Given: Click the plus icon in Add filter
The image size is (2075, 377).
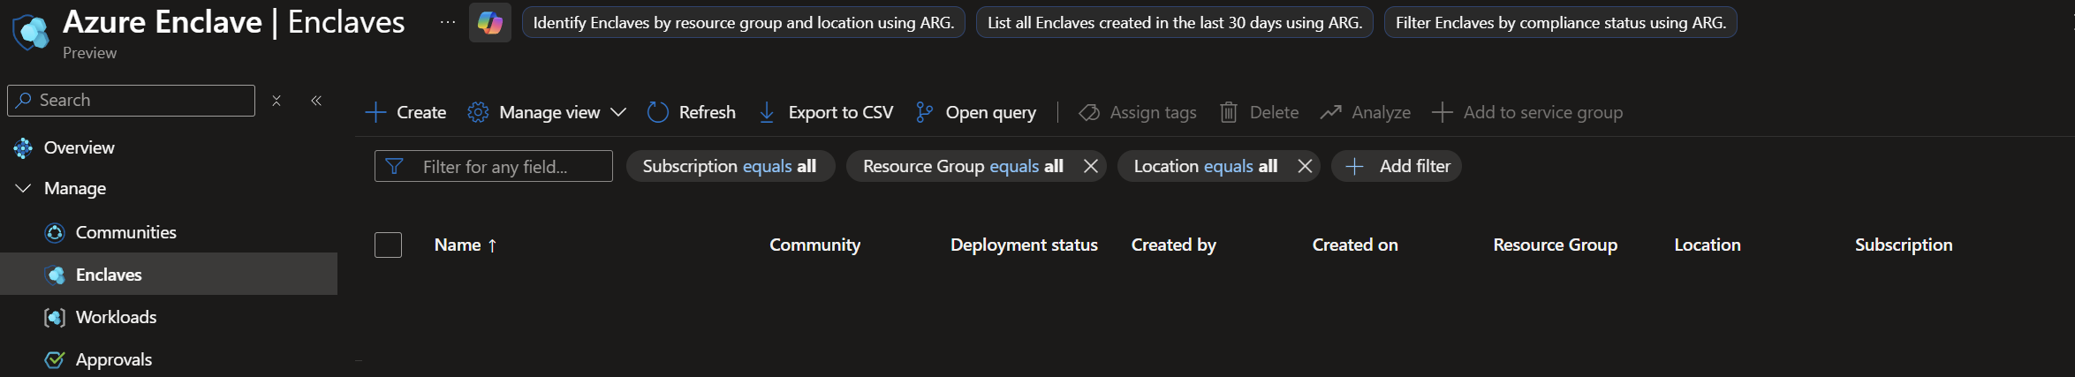Looking at the screenshot, I should tap(1354, 166).
